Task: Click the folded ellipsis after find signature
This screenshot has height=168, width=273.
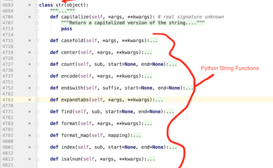Action: point(170,112)
